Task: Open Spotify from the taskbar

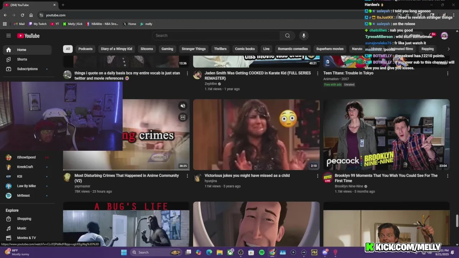Action: coord(262,252)
